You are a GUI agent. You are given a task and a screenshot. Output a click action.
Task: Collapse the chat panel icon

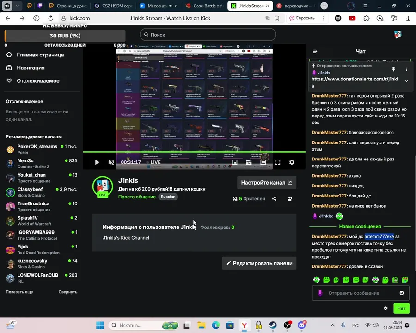point(315,51)
